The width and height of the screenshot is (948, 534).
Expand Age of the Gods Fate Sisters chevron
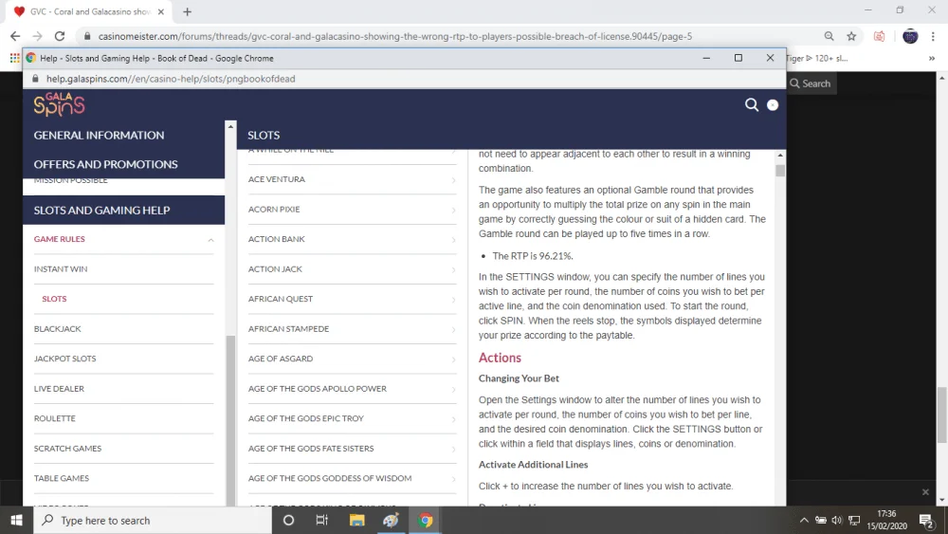click(453, 449)
